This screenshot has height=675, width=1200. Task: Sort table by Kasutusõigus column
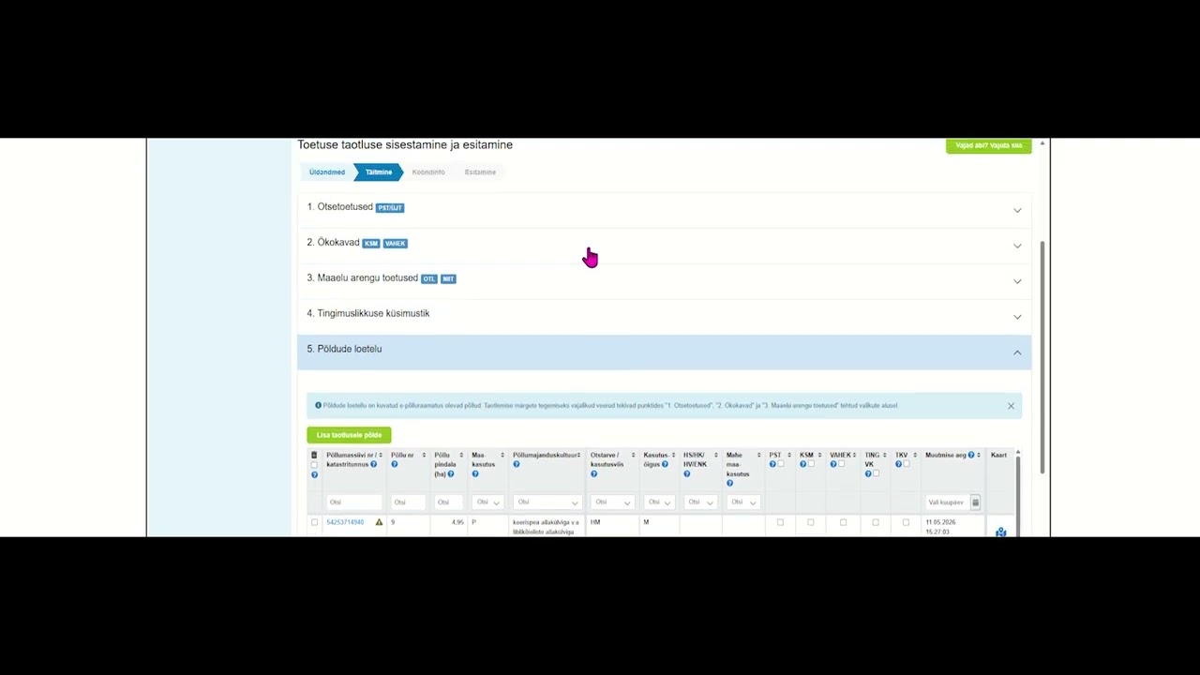pos(674,455)
